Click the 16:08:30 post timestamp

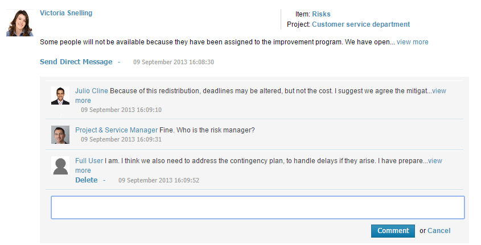[x=174, y=62]
